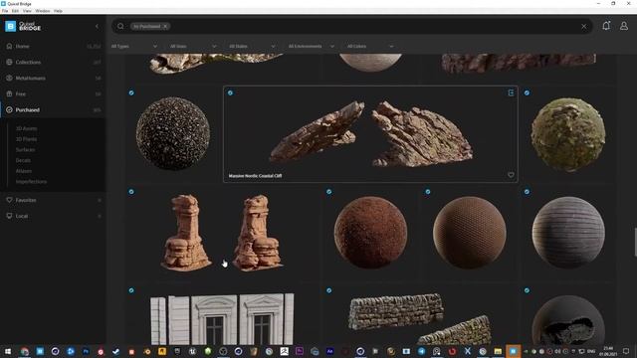The image size is (637, 358).
Task: Select the mossy green sphere surface
Action: pos(568,134)
